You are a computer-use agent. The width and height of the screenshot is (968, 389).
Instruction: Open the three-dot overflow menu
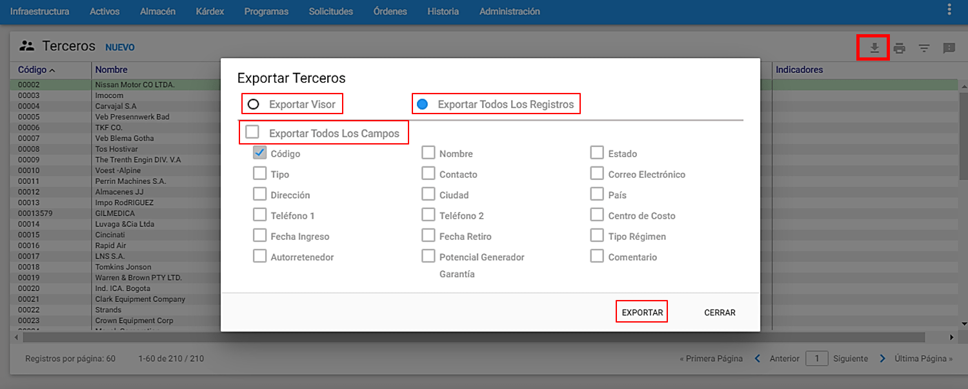coord(949,10)
